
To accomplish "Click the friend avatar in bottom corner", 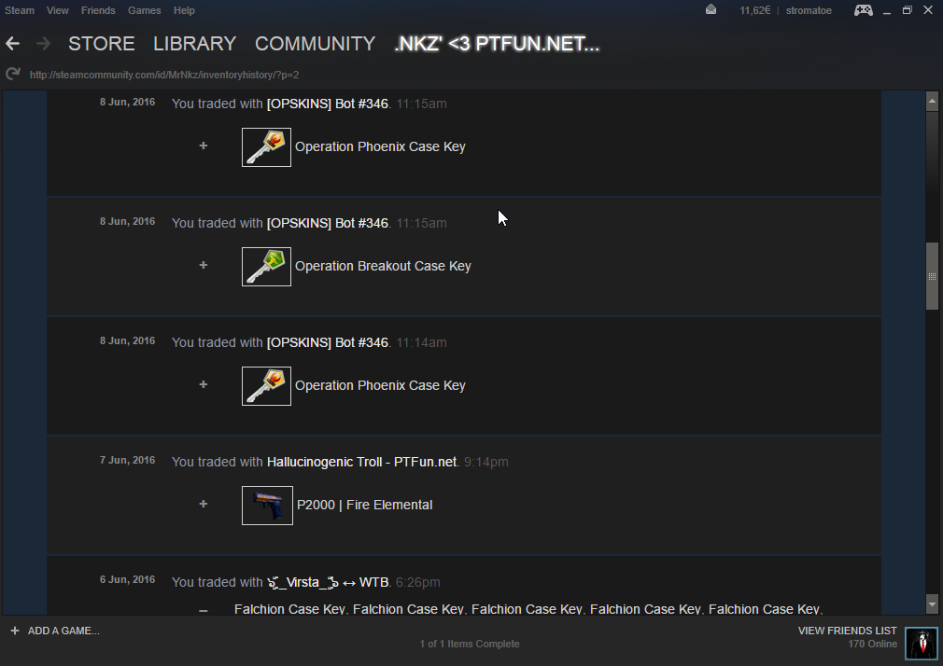I will tap(921, 644).
